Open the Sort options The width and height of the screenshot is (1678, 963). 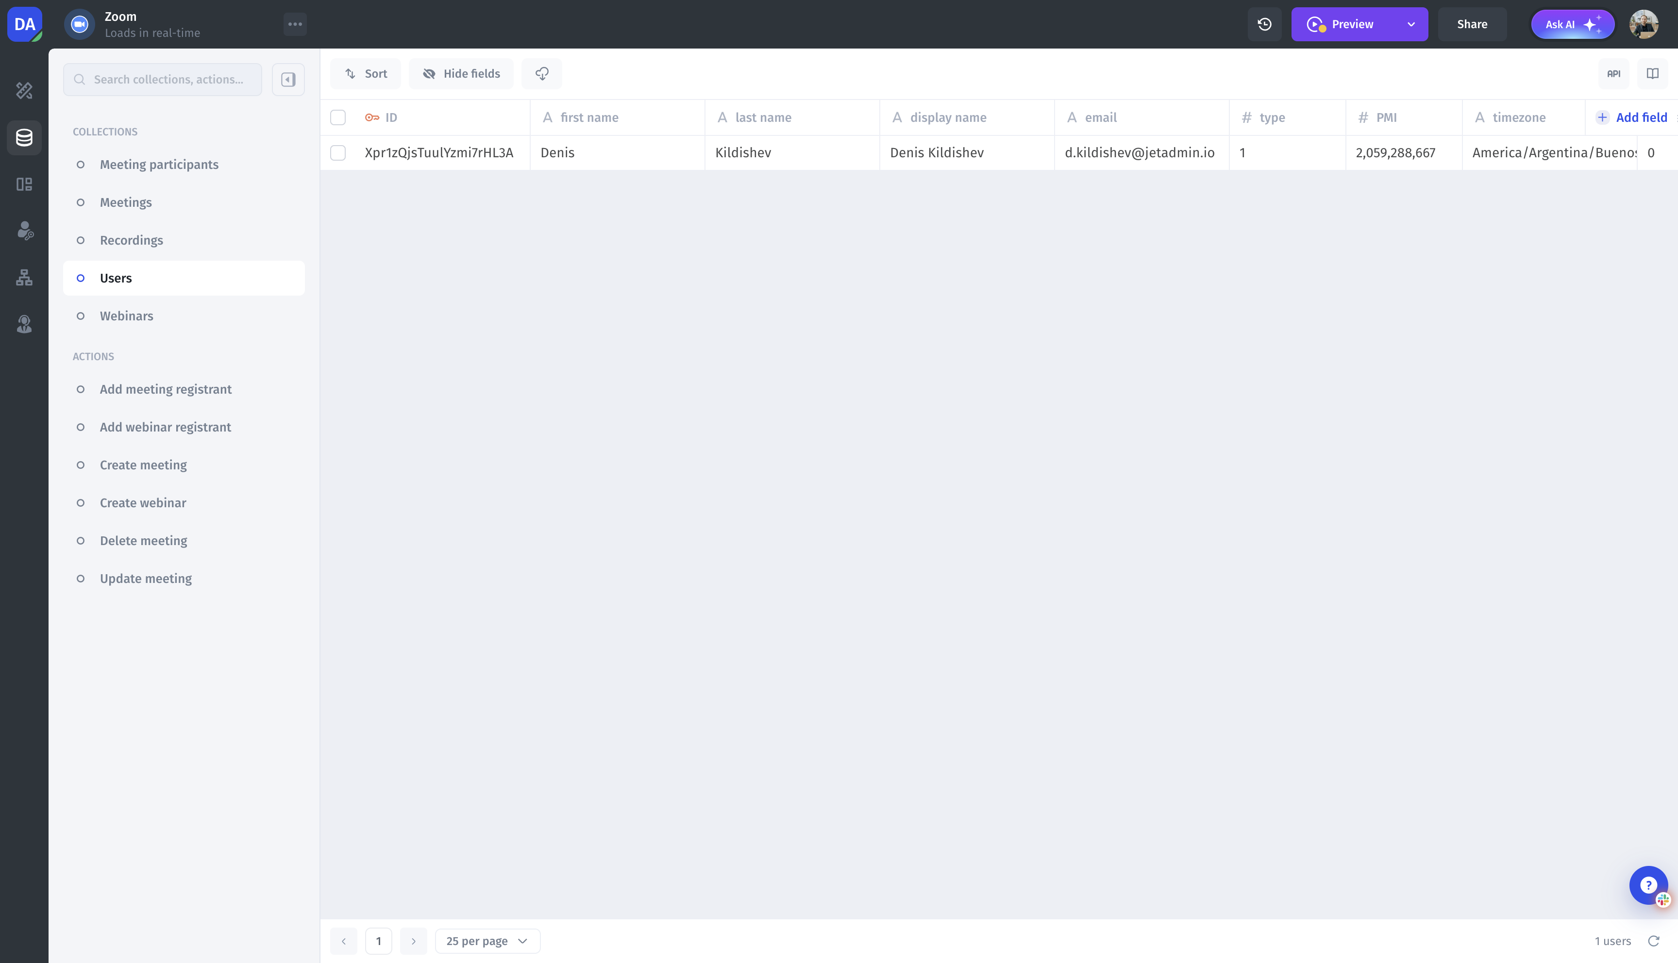[366, 73]
